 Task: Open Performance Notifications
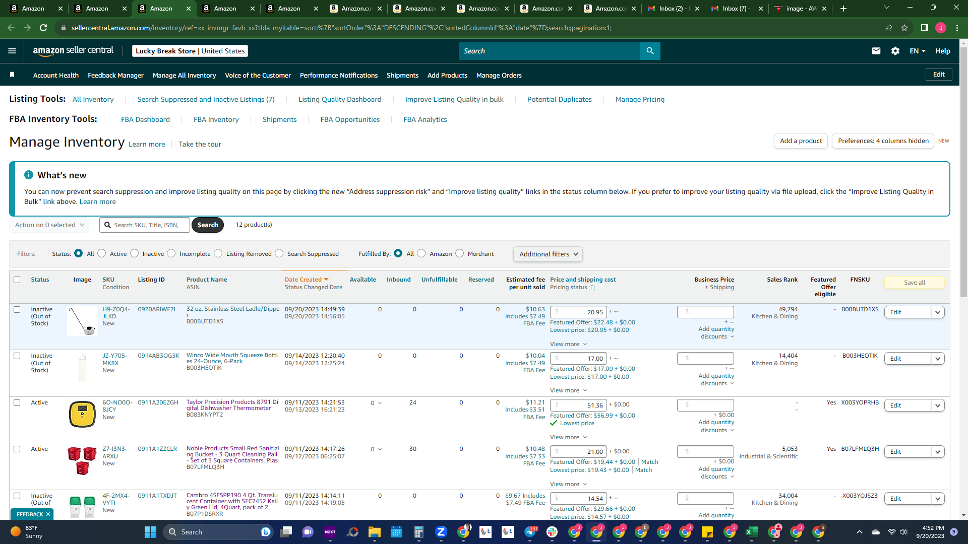tap(339, 75)
